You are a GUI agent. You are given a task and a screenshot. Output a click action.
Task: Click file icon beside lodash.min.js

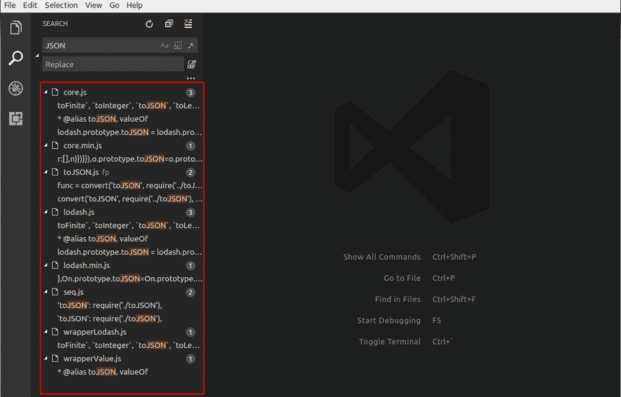coord(55,265)
